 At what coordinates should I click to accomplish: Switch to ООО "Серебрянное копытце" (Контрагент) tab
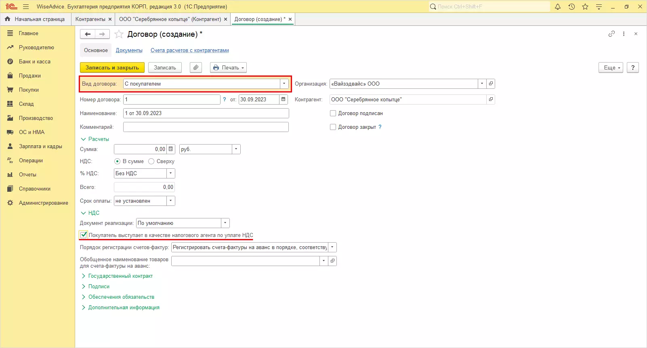point(170,19)
